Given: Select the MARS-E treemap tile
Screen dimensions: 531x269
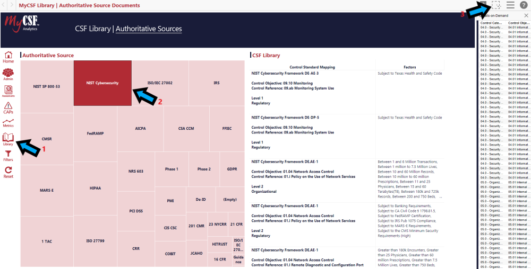Looking at the screenshot, I should coord(47,190).
